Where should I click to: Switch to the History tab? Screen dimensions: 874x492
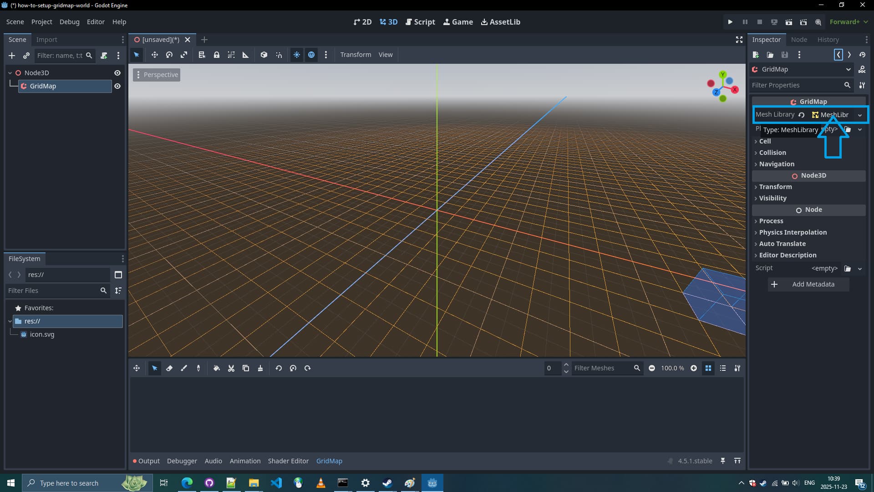click(828, 40)
